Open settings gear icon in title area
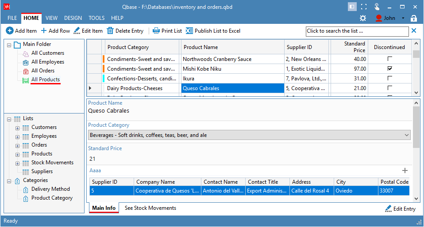The width and height of the screenshot is (424, 227). tap(363, 18)
